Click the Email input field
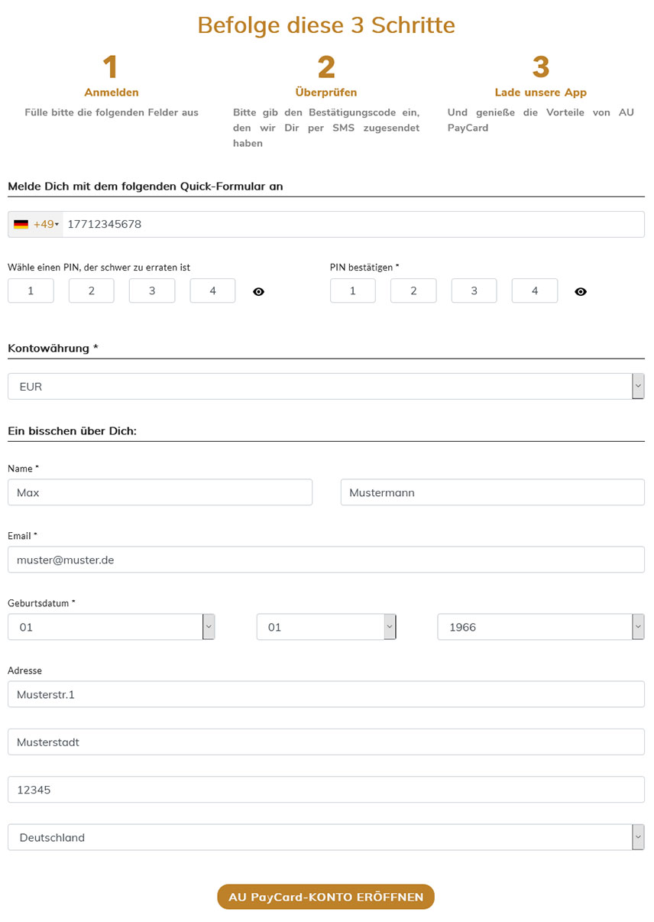The width and height of the screenshot is (654, 922). click(326, 560)
